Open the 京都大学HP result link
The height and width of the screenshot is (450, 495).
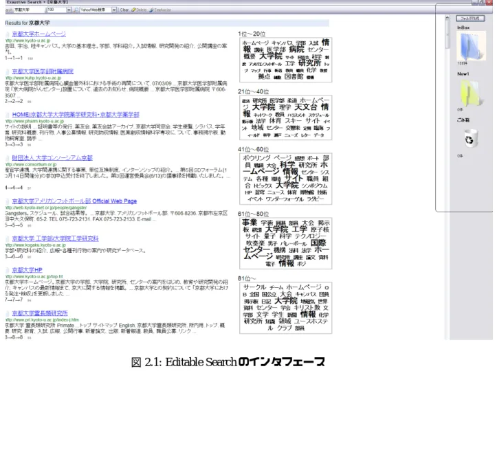(x=27, y=270)
